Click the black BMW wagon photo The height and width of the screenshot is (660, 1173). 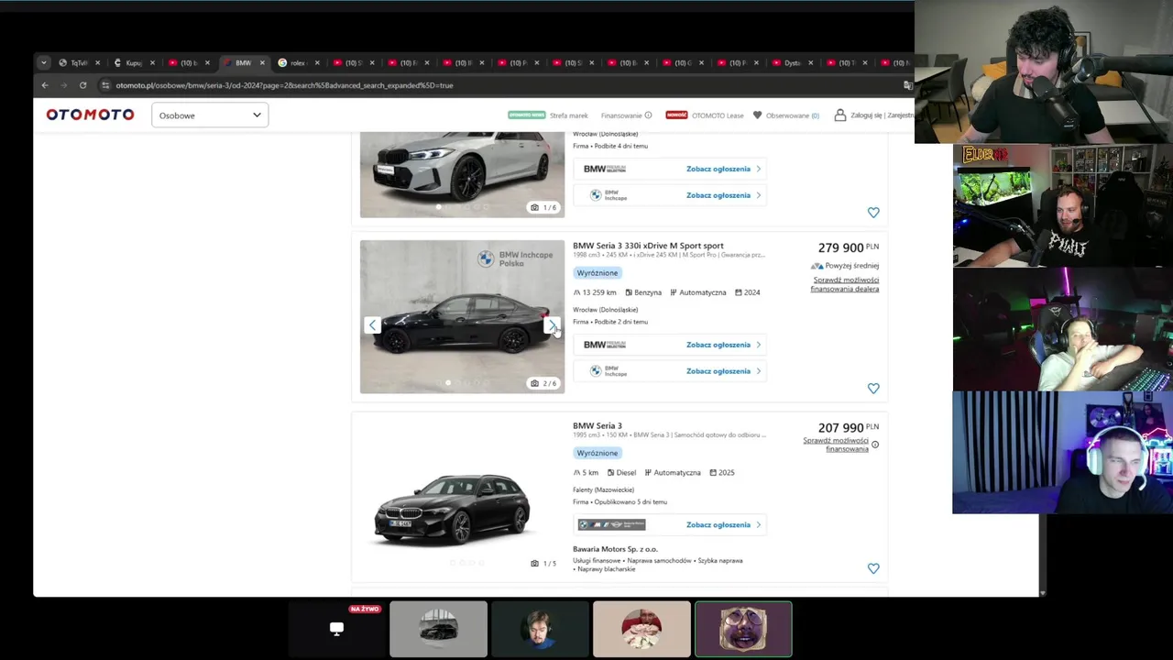point(462,498)
